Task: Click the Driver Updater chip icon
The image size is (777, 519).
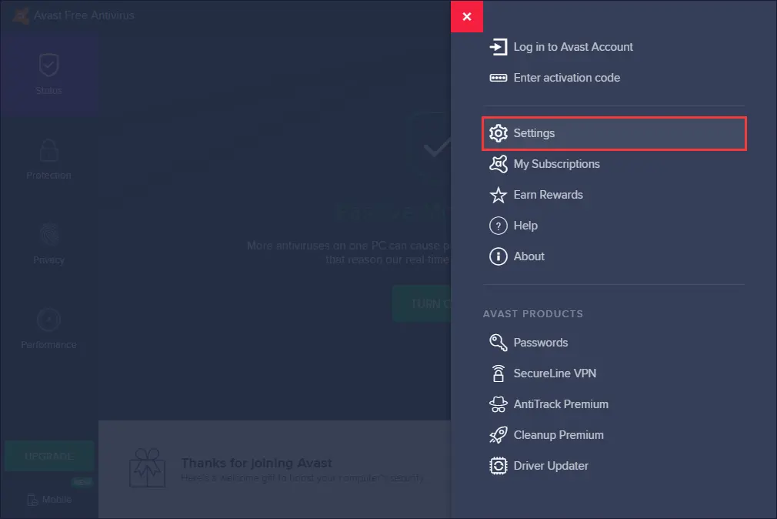Action: tap(498, 466)
